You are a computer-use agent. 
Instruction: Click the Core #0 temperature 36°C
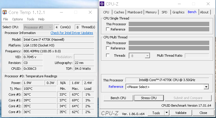tap(40, 95)
